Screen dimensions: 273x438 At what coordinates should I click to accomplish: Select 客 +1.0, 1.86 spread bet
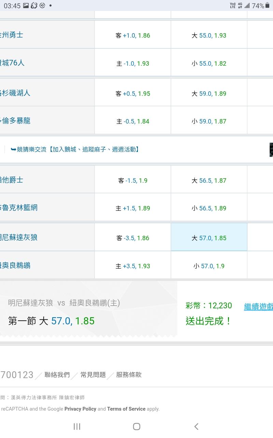[133, 36]
